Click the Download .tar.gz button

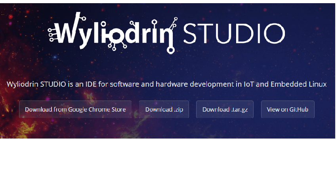[225, 109]
